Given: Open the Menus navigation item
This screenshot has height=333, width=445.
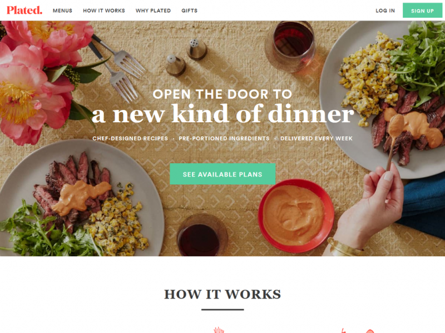Looking at the screenshot, I should (62, 11).
